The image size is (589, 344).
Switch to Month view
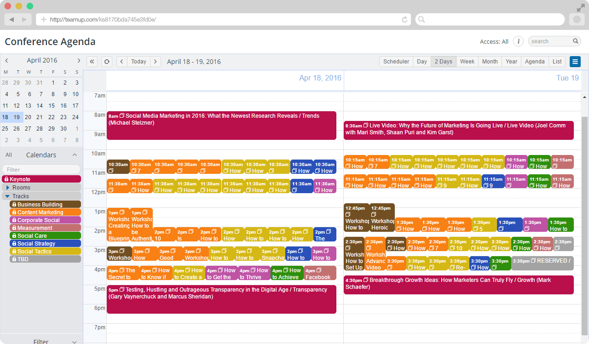point(490,62)
